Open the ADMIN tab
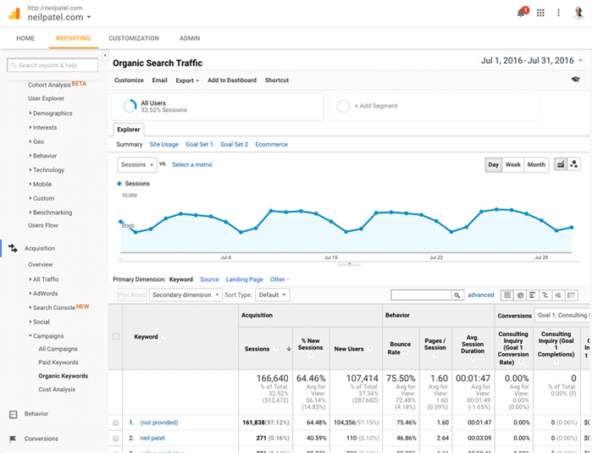This screenshot has width=592, height=453. click(190, 38)
